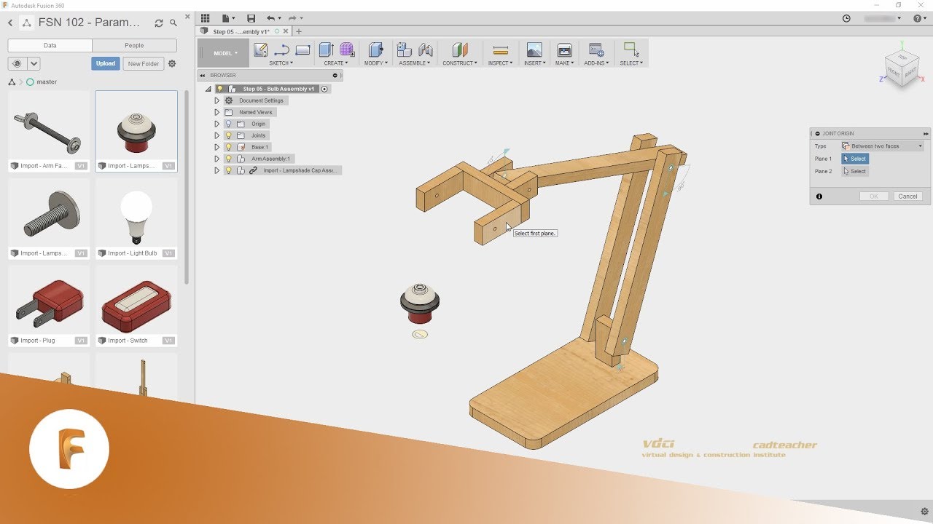This screenshot has width=933, height=524.
Task: Expand the Base:1 component node
Action: (216, 147)
